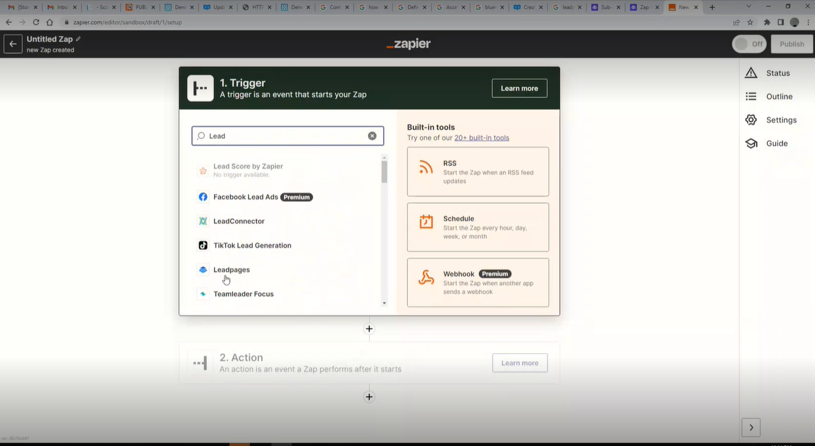Click the LeadConnector logo icon
This screenshot has height=446, width=815.
(203, 221)
